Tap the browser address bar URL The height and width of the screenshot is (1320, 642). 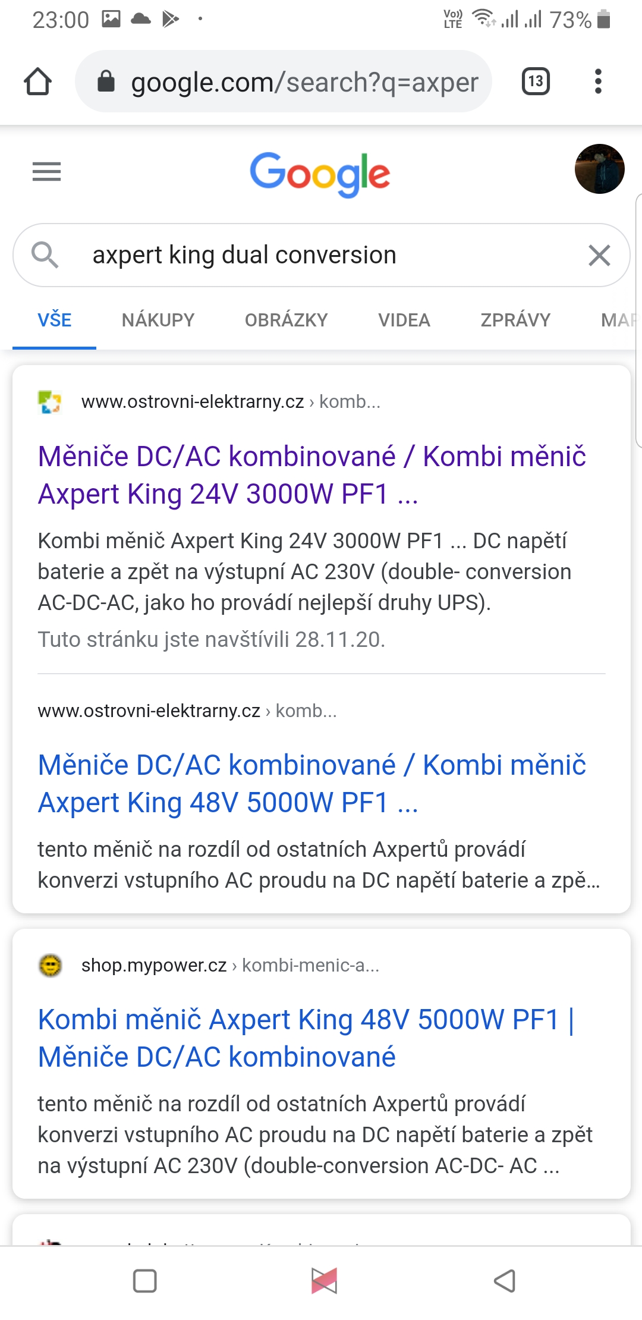(x=304, y=82)
